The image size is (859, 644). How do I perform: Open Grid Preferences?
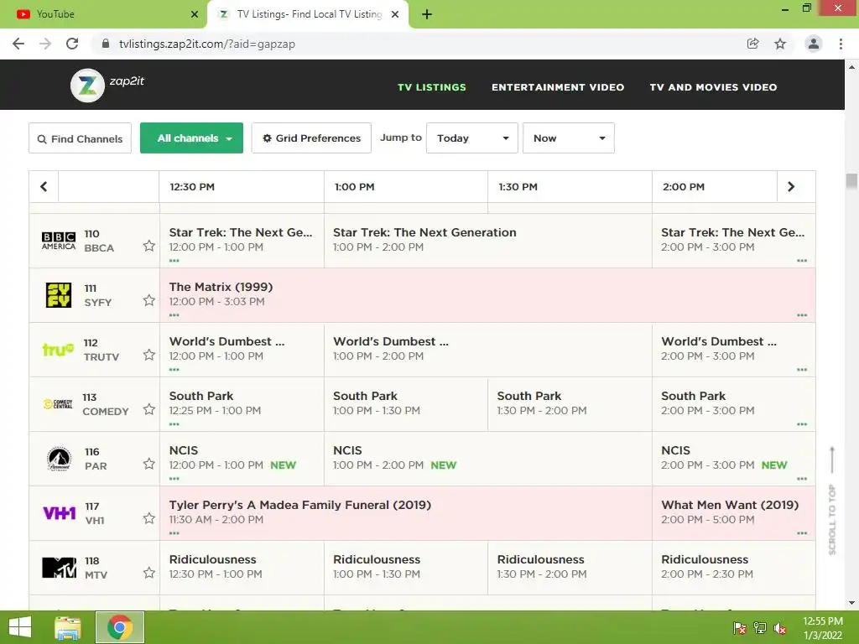point(311,138)
